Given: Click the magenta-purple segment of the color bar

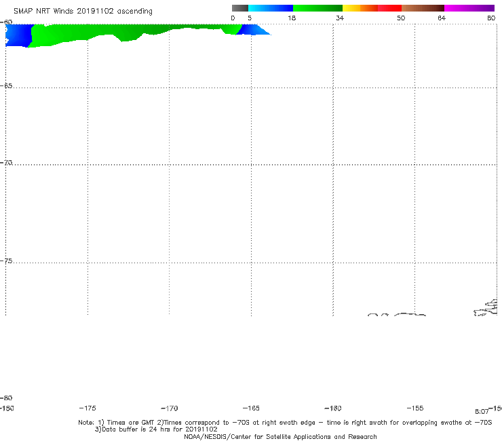Looking at the screenshot, I should coord(469,8).
